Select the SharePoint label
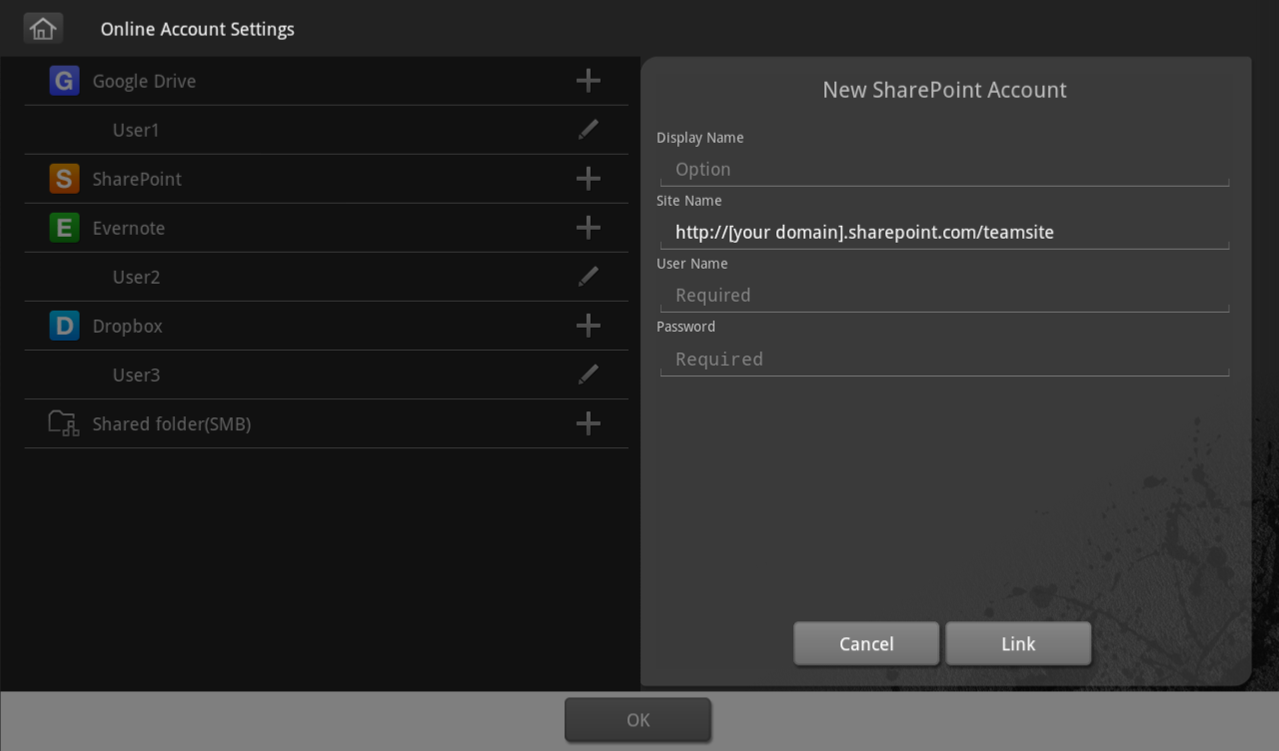 tap(137, 180)
